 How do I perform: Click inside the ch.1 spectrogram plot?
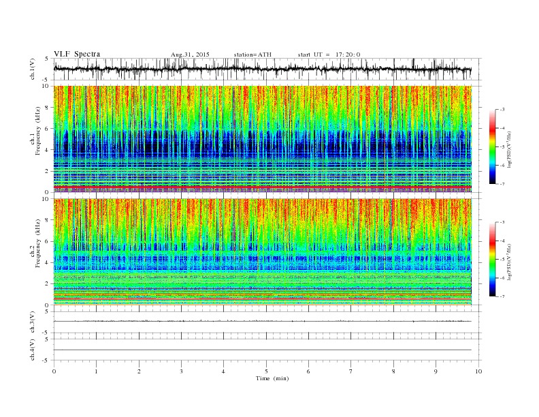tap(263, 139)
